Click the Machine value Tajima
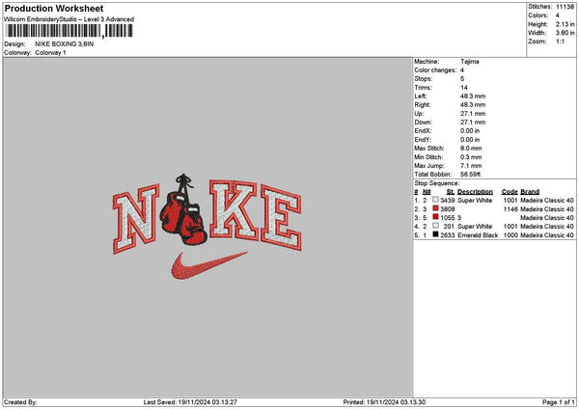The width and height of the screenshot is (579, 409). click(470, 62)
